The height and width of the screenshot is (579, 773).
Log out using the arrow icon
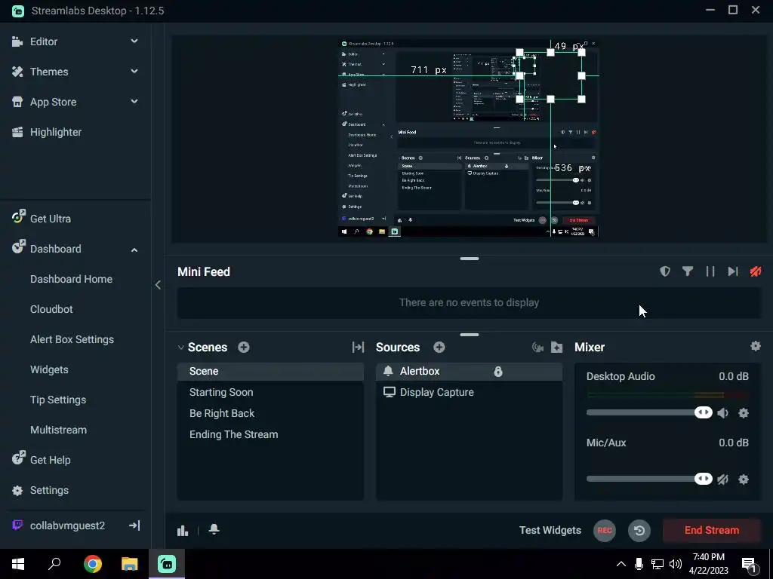[x=134, y=525]
